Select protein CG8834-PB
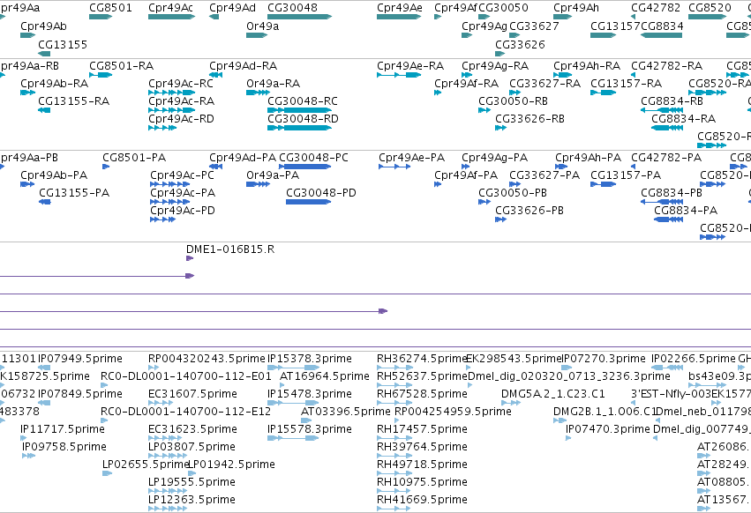 pyautogui.click(x=672, y=193)
